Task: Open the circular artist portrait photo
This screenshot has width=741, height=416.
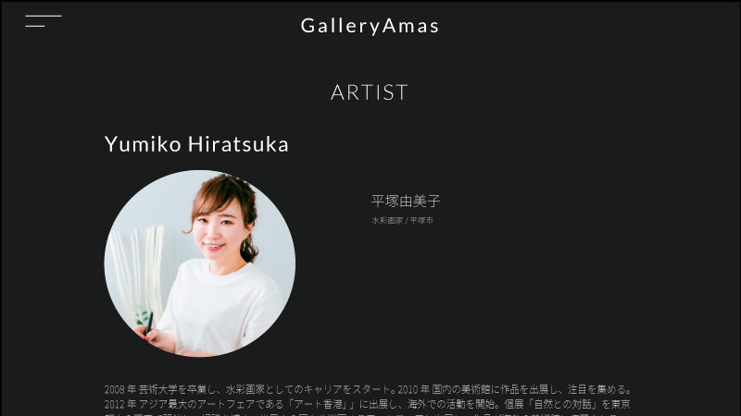Action: tap(200, 263)
